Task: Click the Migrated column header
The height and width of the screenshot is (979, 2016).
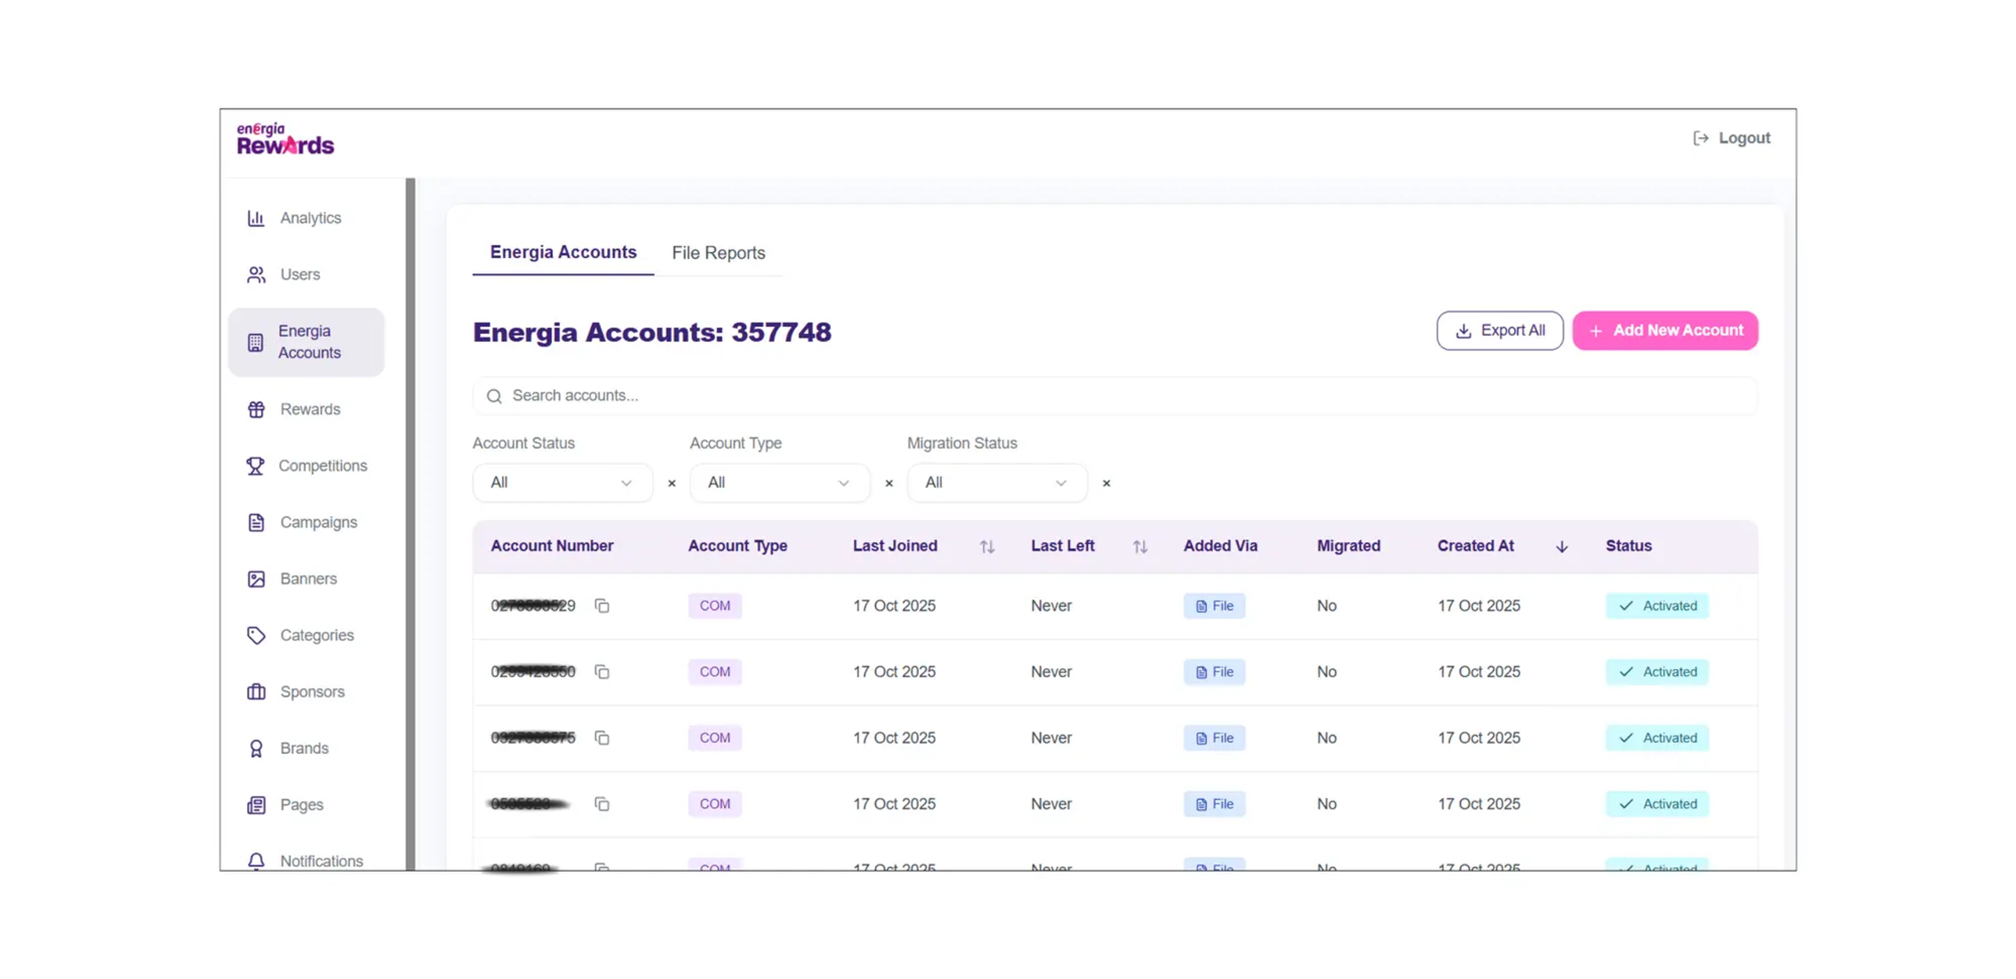Action: pos(1348,546)
